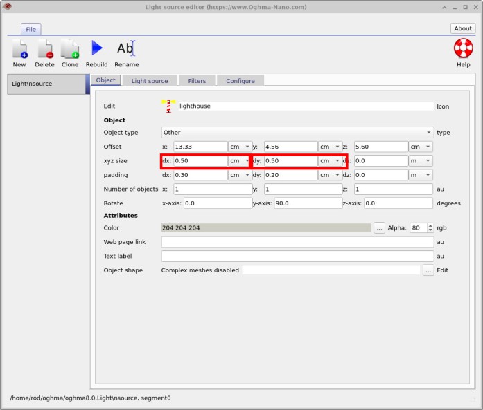Viewport: 483px width, 410px height.
Task: Switch to the Configure tab
Action: 240,81
